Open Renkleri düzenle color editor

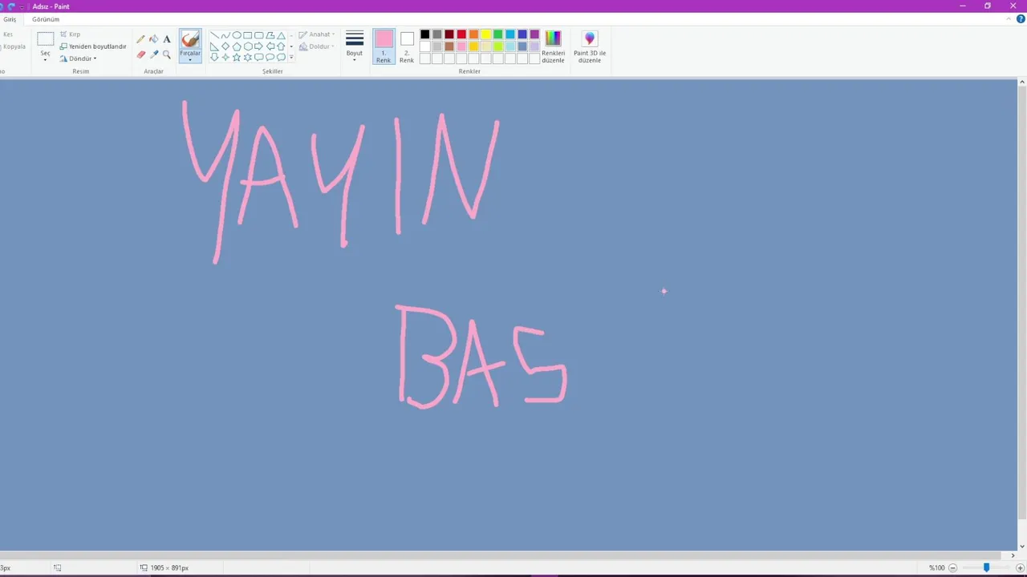[553, 47]
